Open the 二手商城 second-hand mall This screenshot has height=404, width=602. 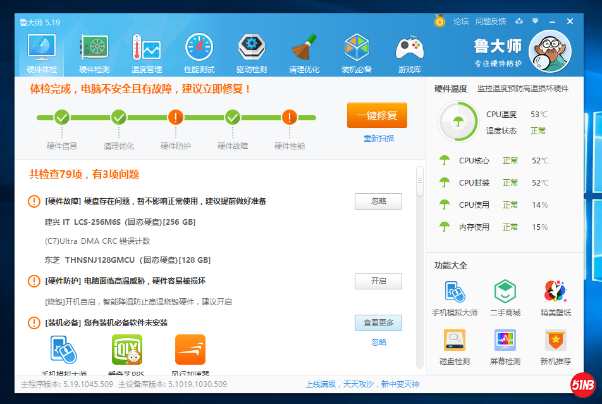point(505,298)
